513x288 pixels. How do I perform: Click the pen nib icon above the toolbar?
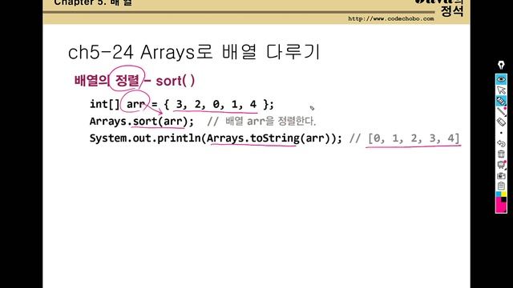501,65
